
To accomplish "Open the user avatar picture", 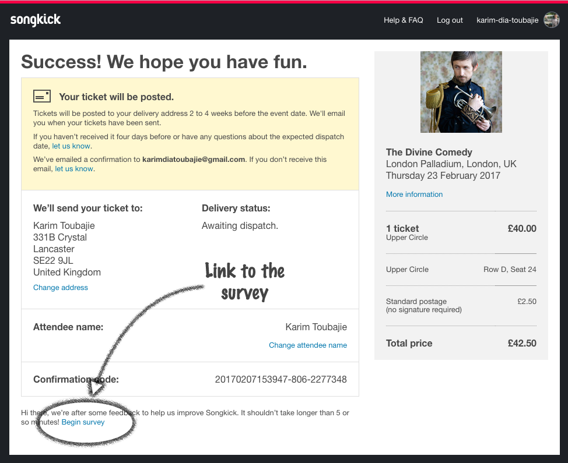I will point(552,20).
